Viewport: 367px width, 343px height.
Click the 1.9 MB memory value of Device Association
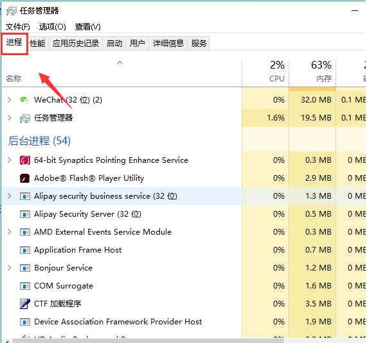(x=318, y=322)
